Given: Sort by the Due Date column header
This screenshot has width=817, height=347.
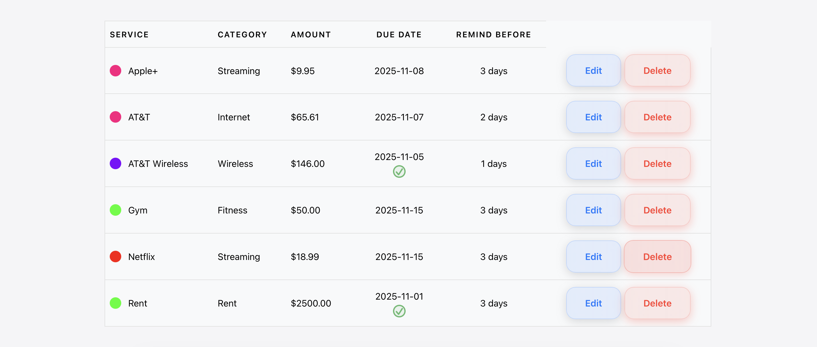Looking at the screenshot, I should pyautogui.click(x=399, y=34).
